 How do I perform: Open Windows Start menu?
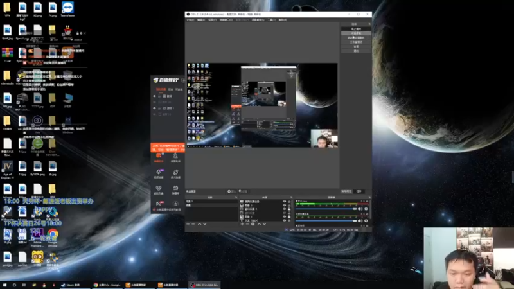[4, 285]
